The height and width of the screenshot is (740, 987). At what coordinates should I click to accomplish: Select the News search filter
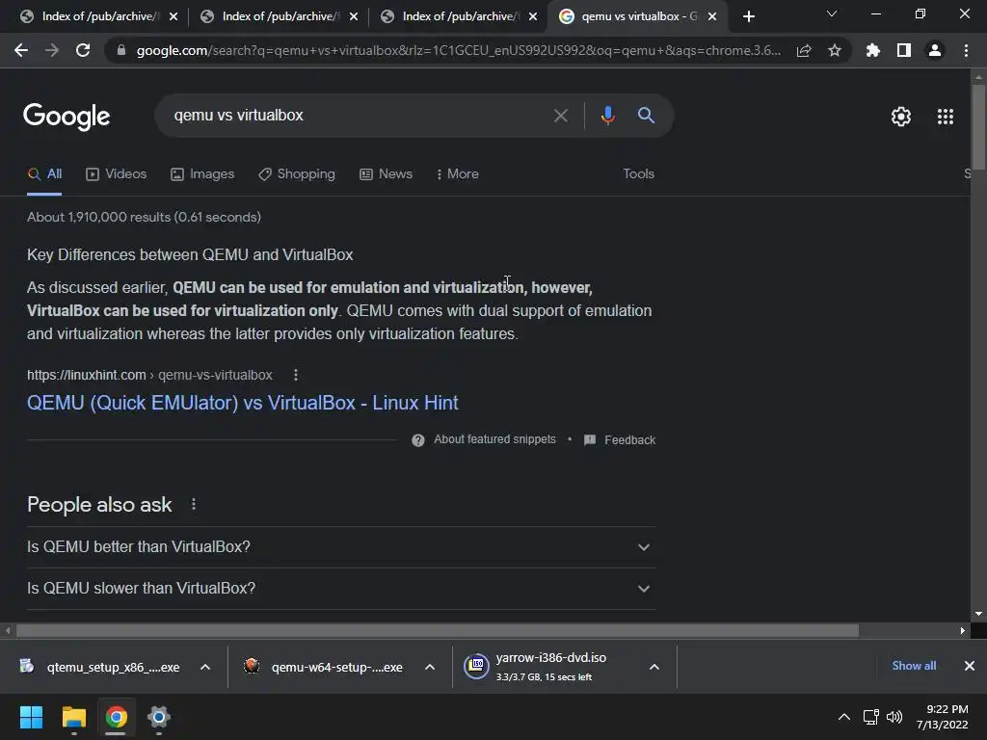coord(386,174)
